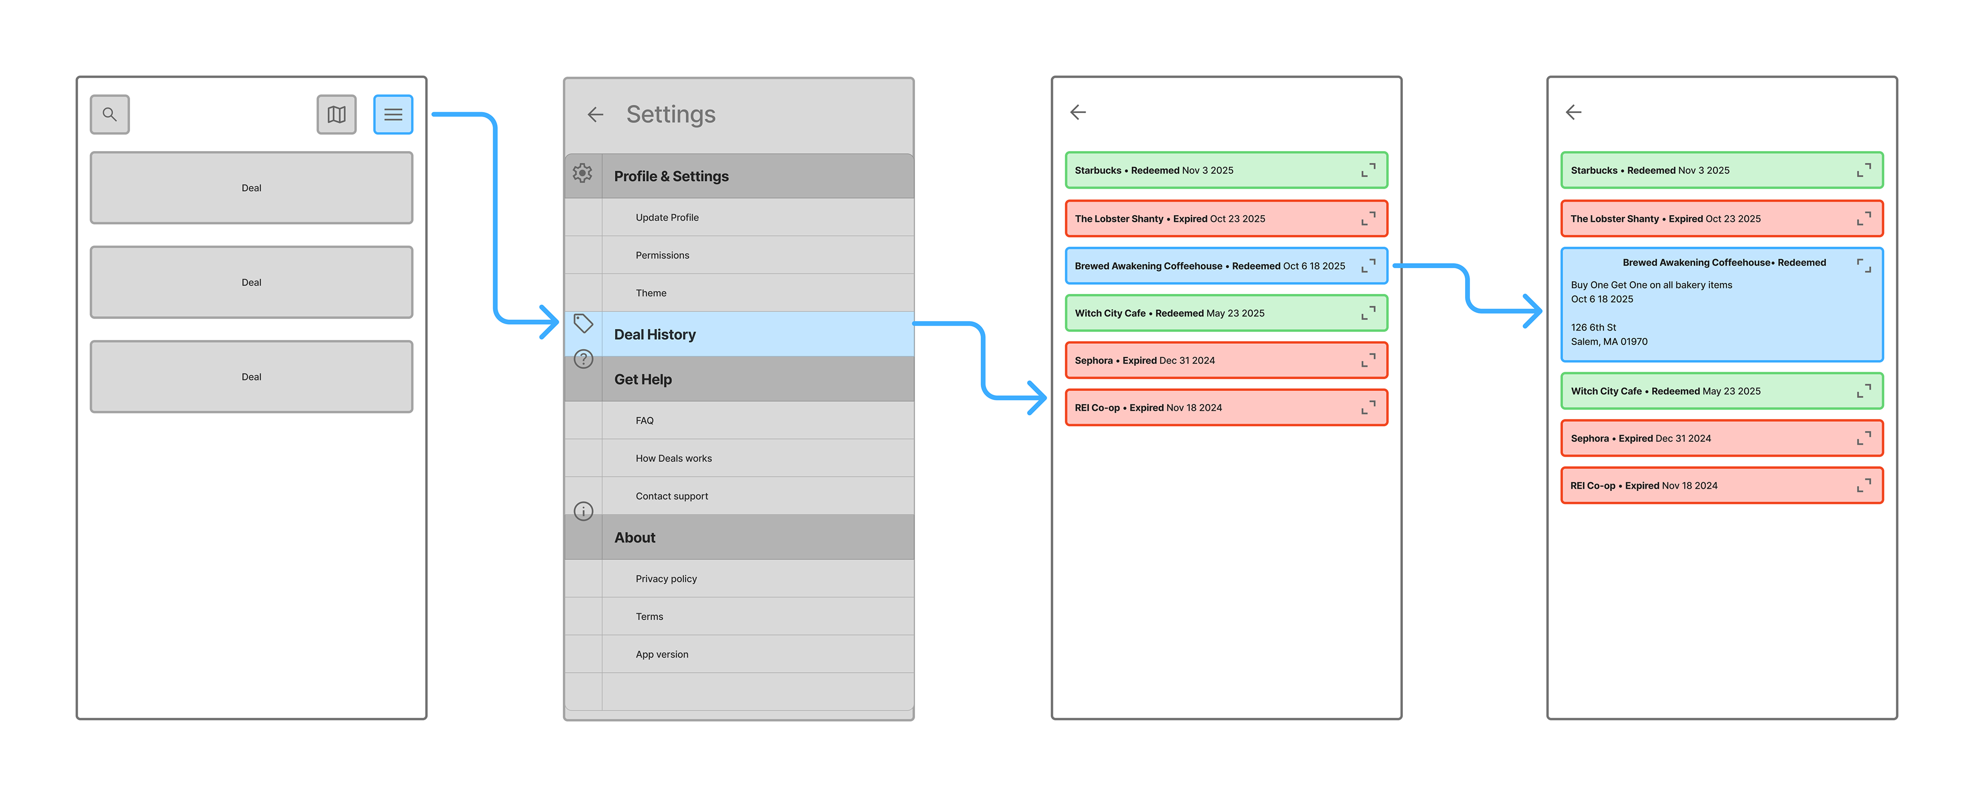Collapse the expanded Brewed Awakening Coffeehouse card
The image size is (1974, 797).
[1863, 265]
